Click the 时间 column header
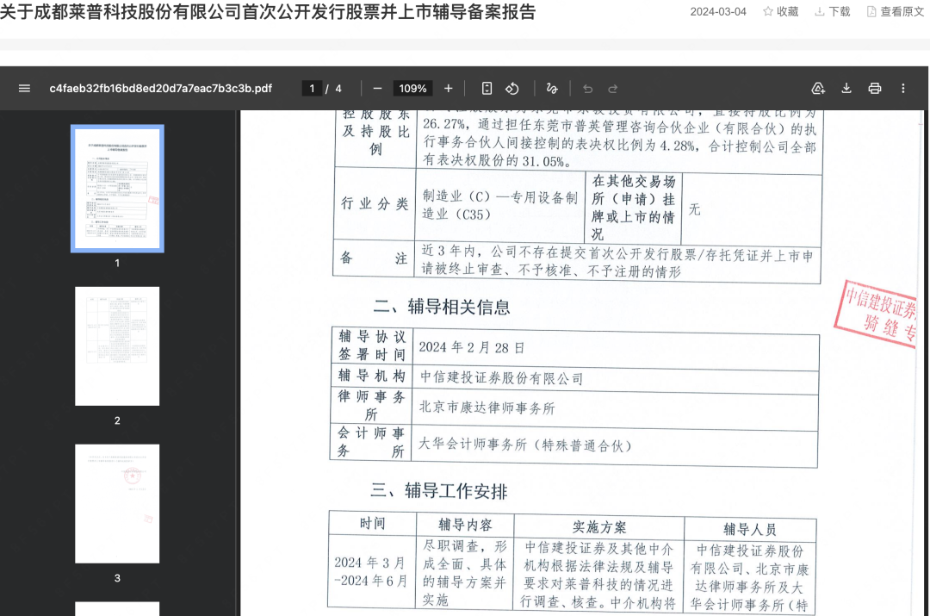This screenshot has height=616, width=930. click(x=373, y=523)
